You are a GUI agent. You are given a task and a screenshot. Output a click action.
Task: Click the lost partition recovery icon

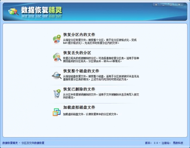[x=57, y=57]
